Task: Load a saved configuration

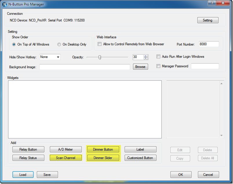Action: point(23,174)
